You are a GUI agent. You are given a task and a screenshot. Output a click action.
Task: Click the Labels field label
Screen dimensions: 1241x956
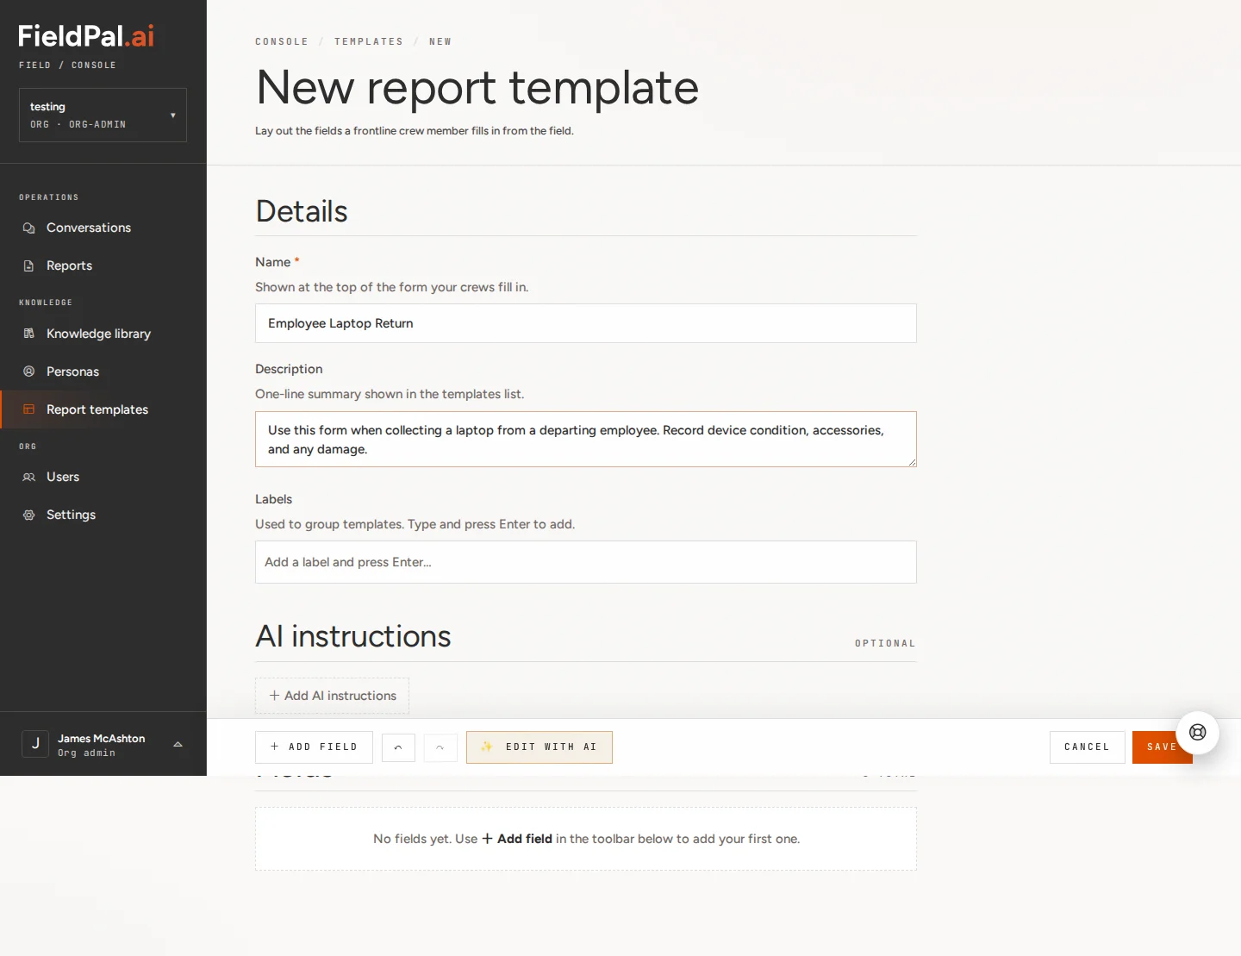(x=273, y=499)
